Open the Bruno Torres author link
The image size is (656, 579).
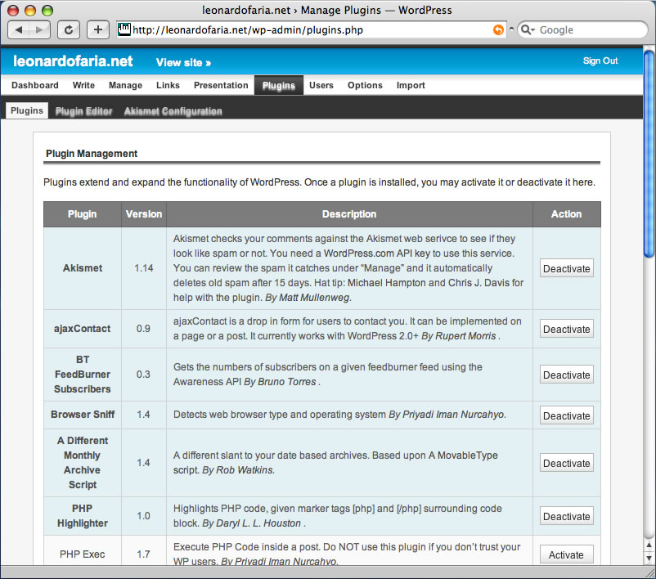[x=287, y=382]
